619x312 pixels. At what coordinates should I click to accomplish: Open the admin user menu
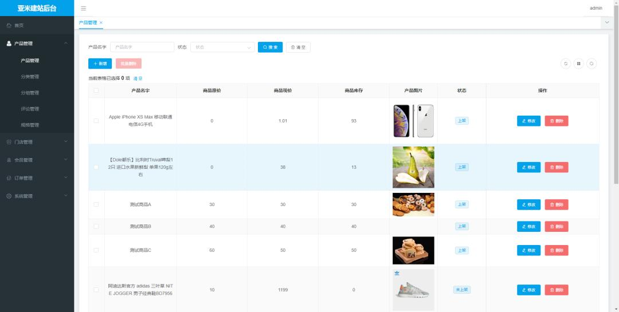tap(596, 8)
